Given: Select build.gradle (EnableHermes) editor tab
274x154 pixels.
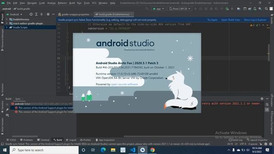Looking at the screenshot, I should point(114,15).
